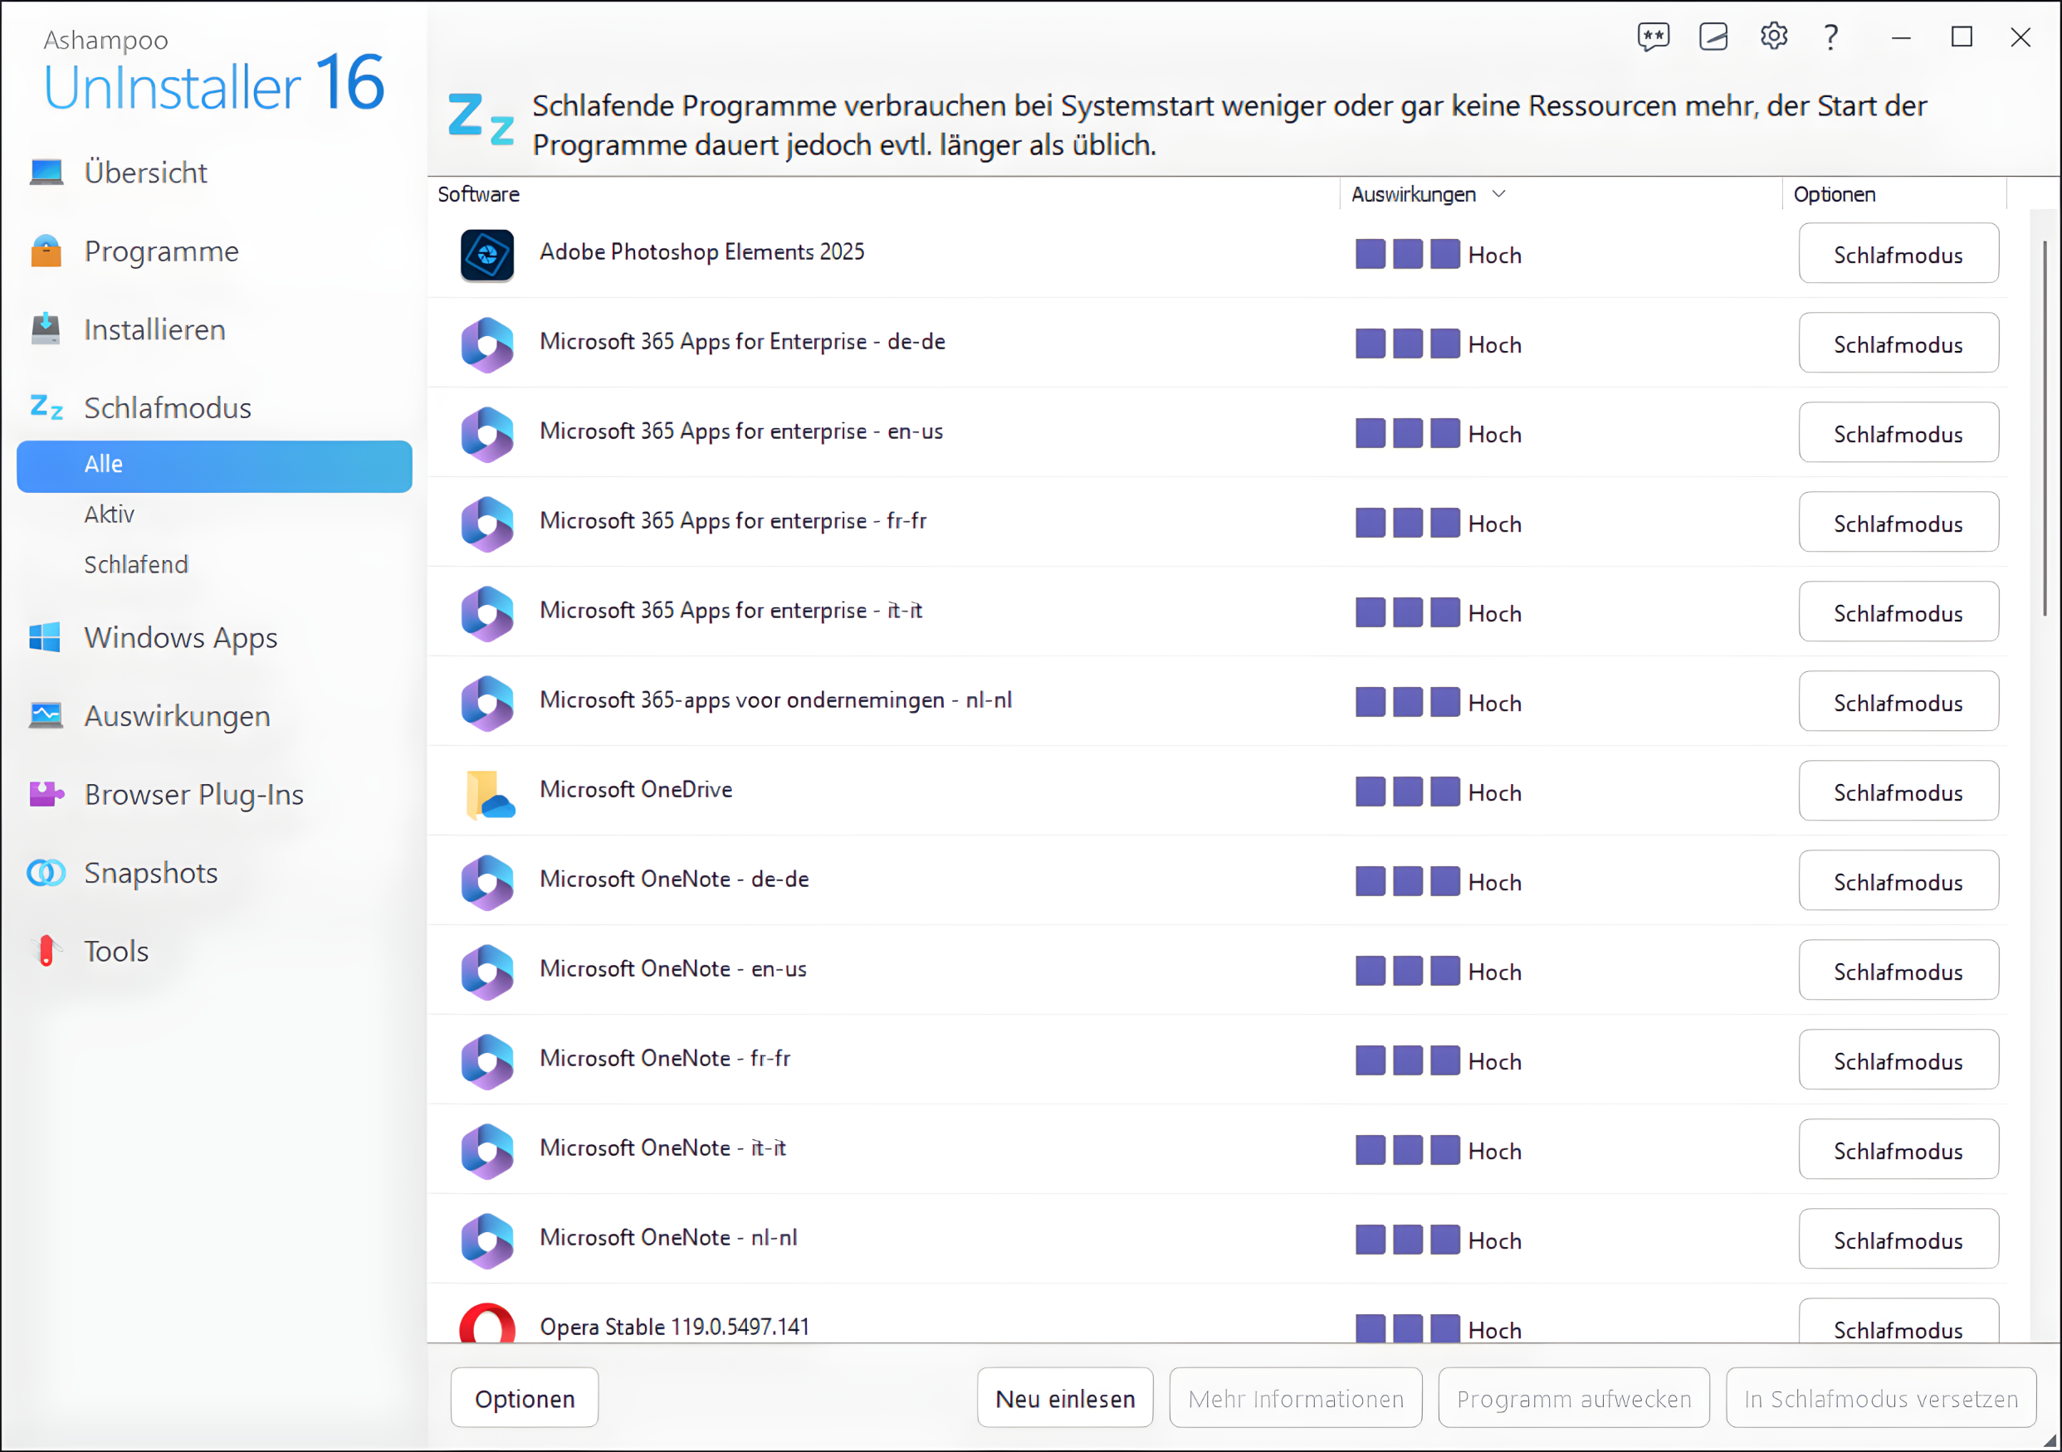Put Microsoft OneDrive into Schlafmodus
Image resolution: width=2062 pixels, height=1452 pixels.
pyautogui.click(x=1898, y=792)
